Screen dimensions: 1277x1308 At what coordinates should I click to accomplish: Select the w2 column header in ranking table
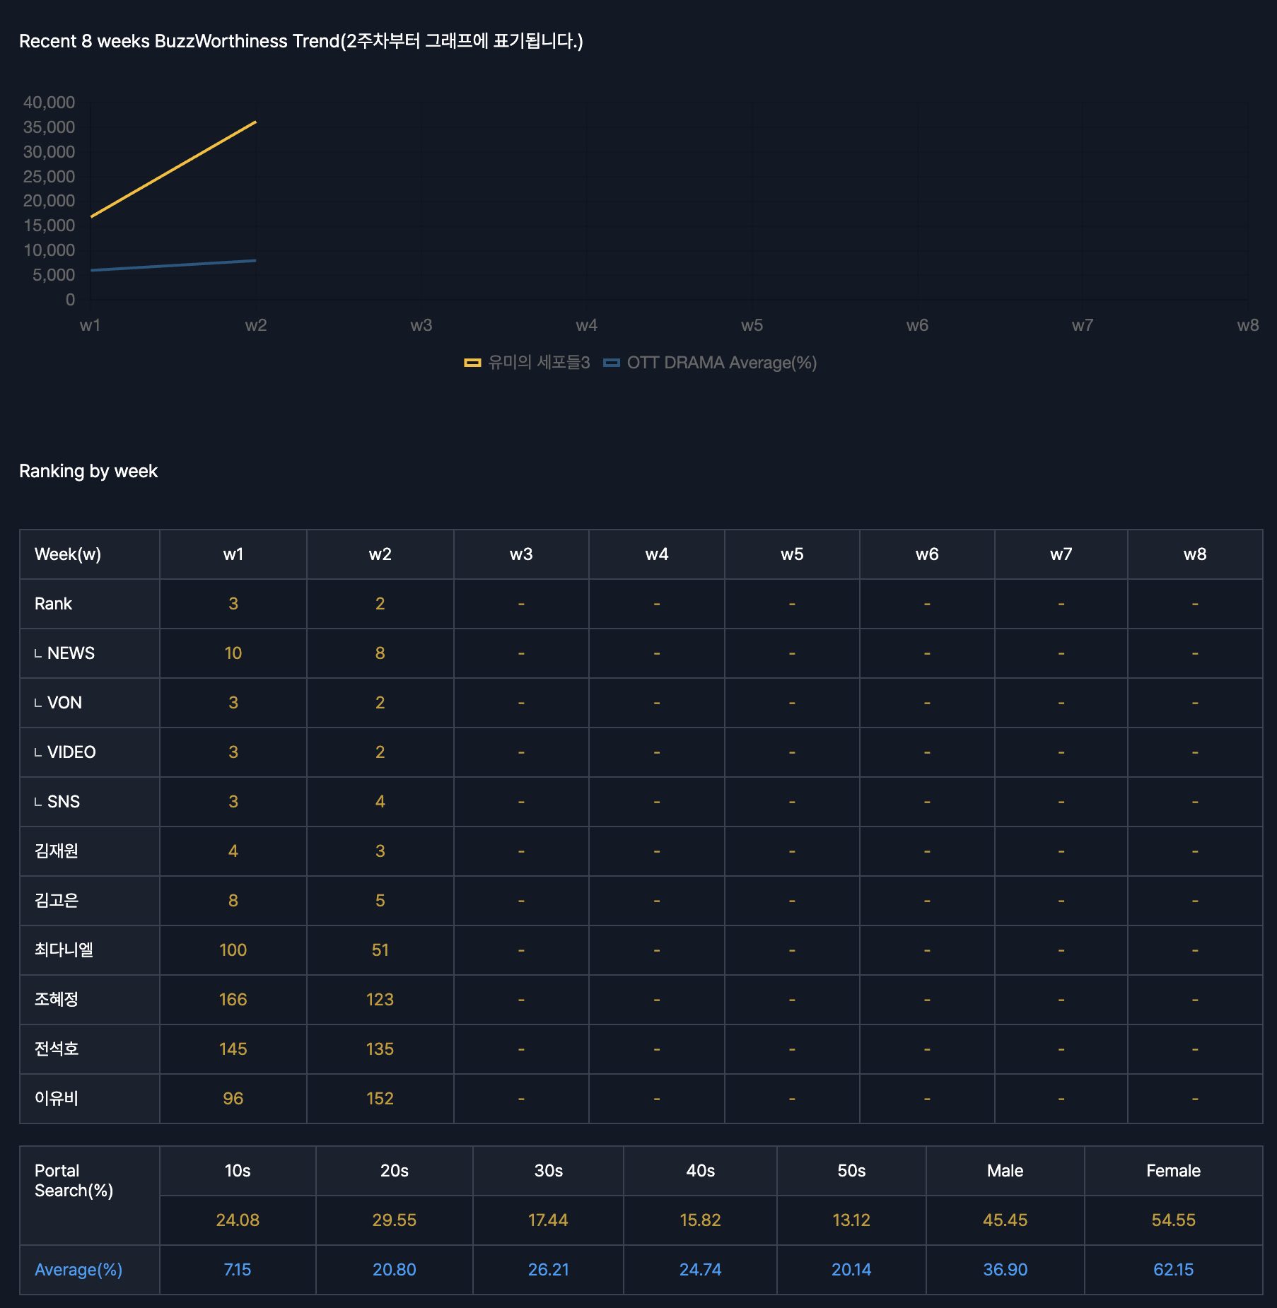(x=380, y=554)
